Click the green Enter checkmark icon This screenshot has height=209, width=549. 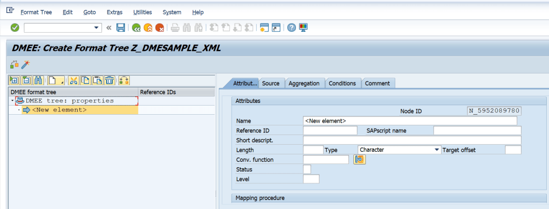14,28
